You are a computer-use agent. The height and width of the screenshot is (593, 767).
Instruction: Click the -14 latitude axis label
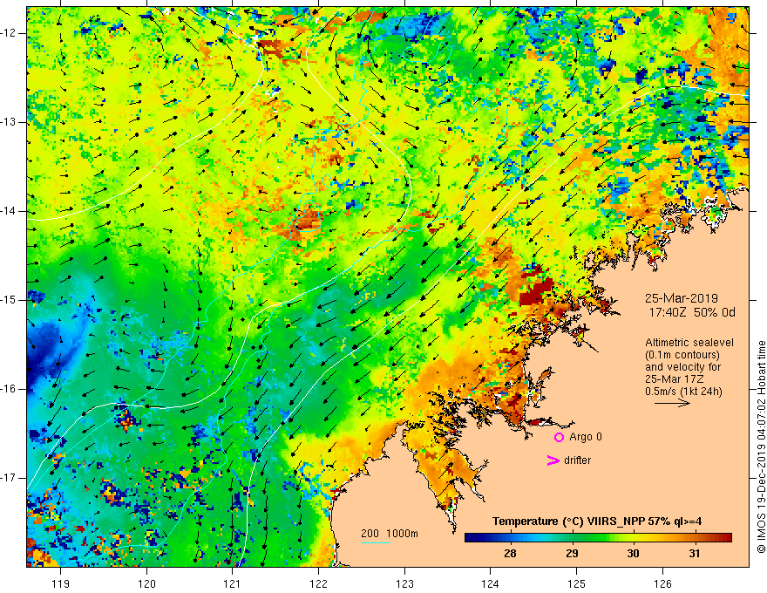[x=11, y=211]
